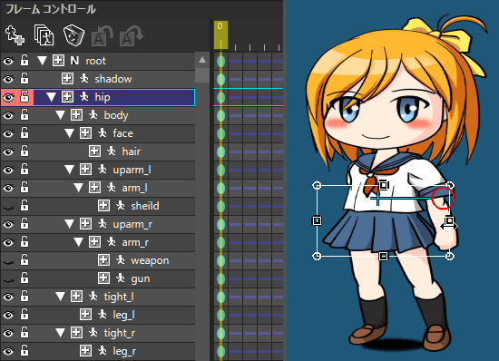Collapse the tight_r tree node
499x361 pixels.
[x=60, y=333]
